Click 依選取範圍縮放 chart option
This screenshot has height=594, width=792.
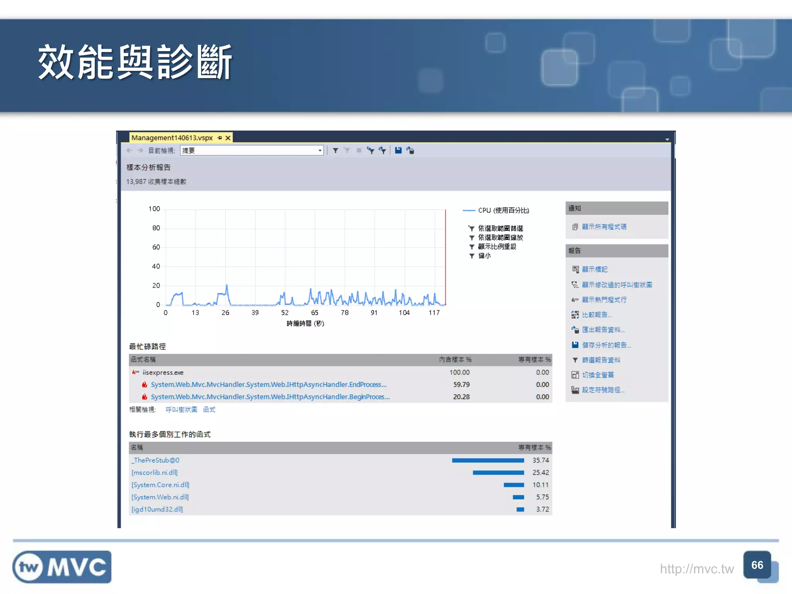tap(500, 237)
